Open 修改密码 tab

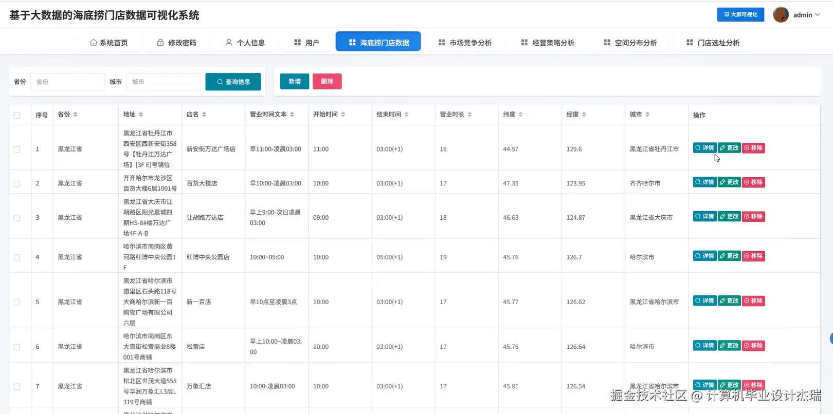[x=176, y=43]
